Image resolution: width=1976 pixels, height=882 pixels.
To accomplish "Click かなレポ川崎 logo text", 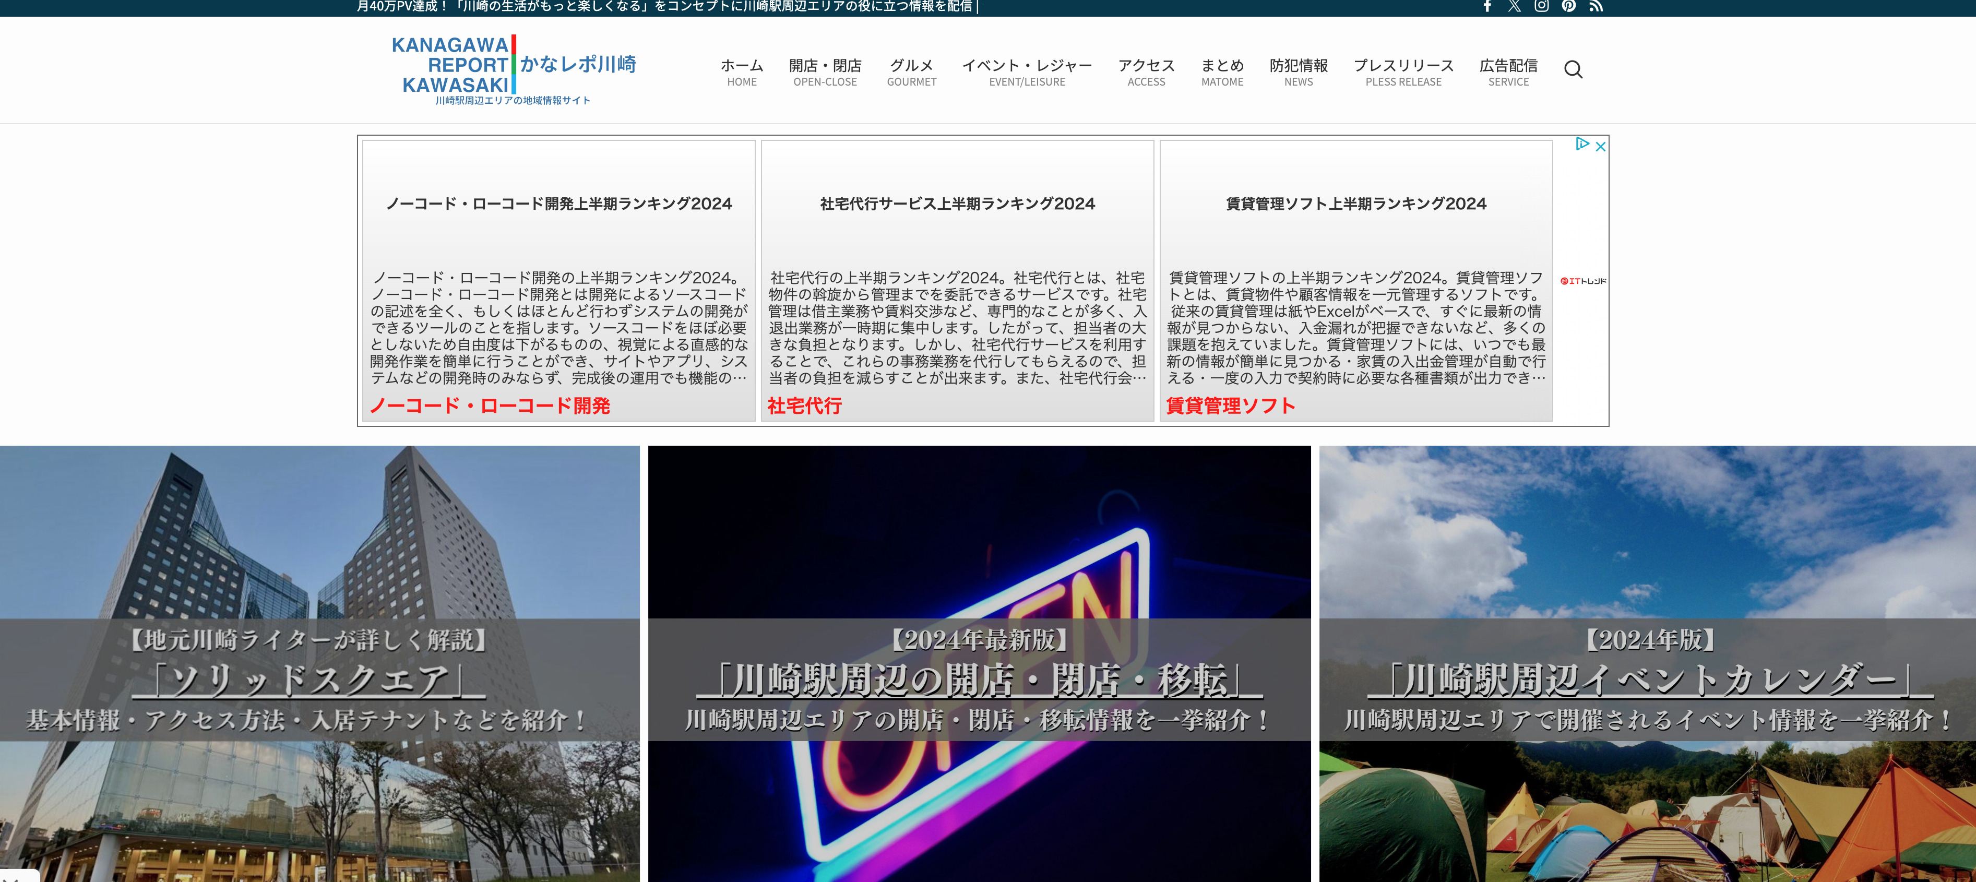I will [578, 64].
